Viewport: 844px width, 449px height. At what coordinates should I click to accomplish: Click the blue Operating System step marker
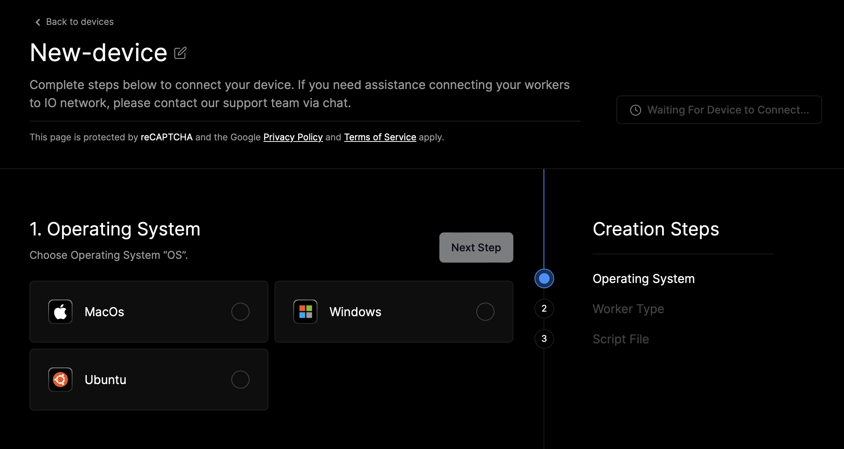click(x=544, y=278)
